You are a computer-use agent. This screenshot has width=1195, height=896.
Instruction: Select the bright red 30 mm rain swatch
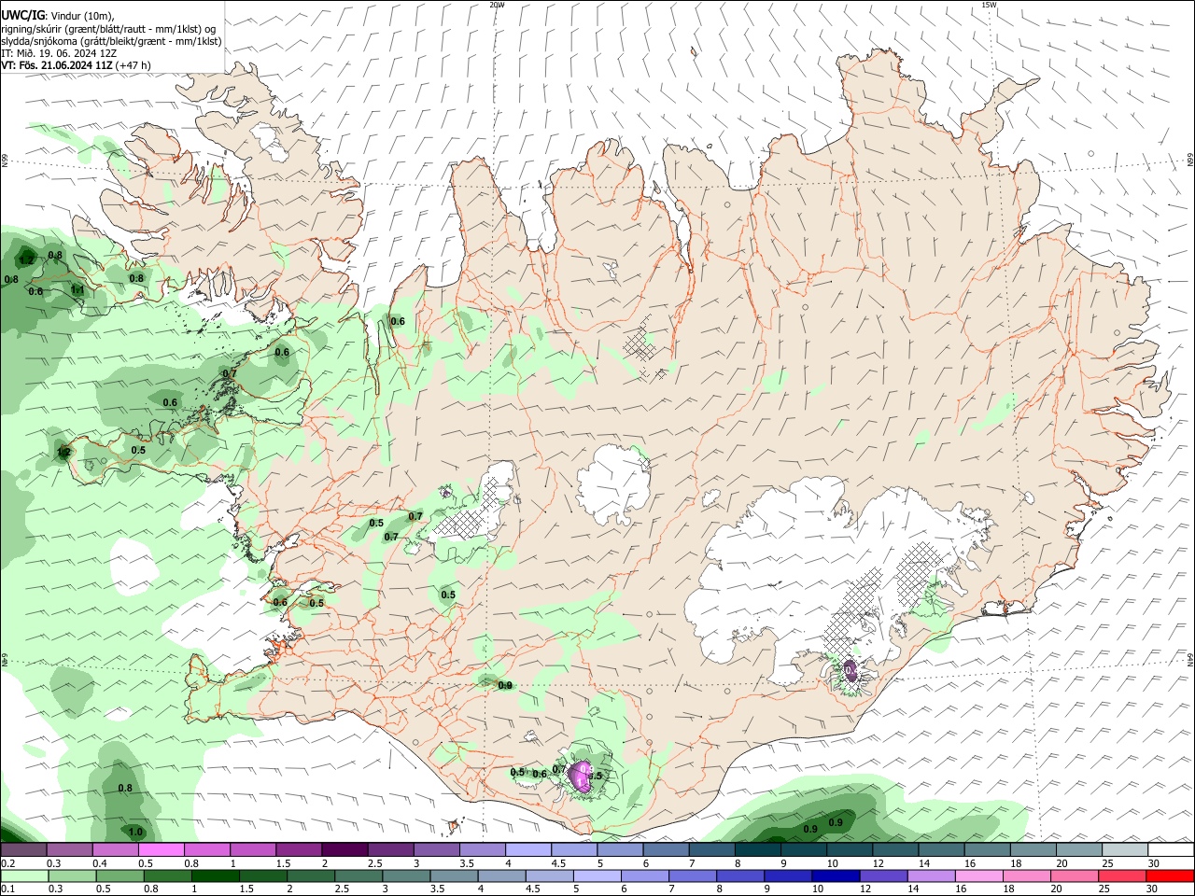tap(1171, 876)
